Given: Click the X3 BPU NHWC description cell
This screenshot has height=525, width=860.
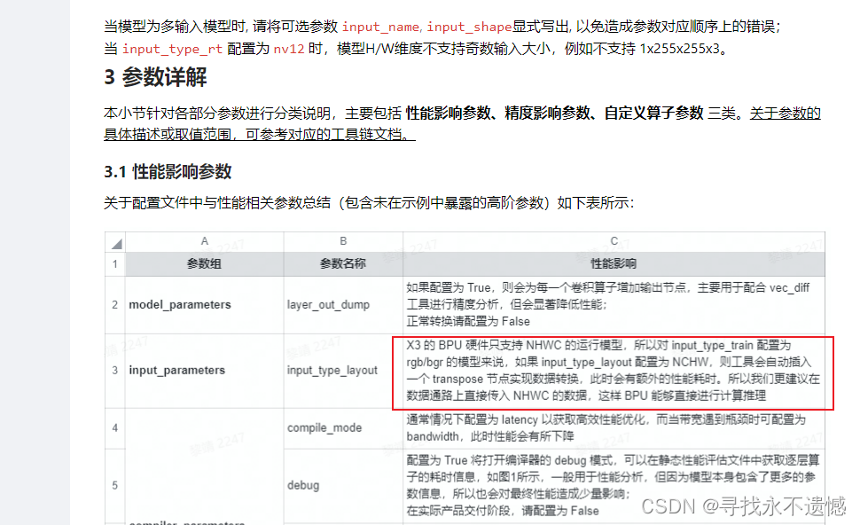Looking at the screenshot, I should 614,371.
